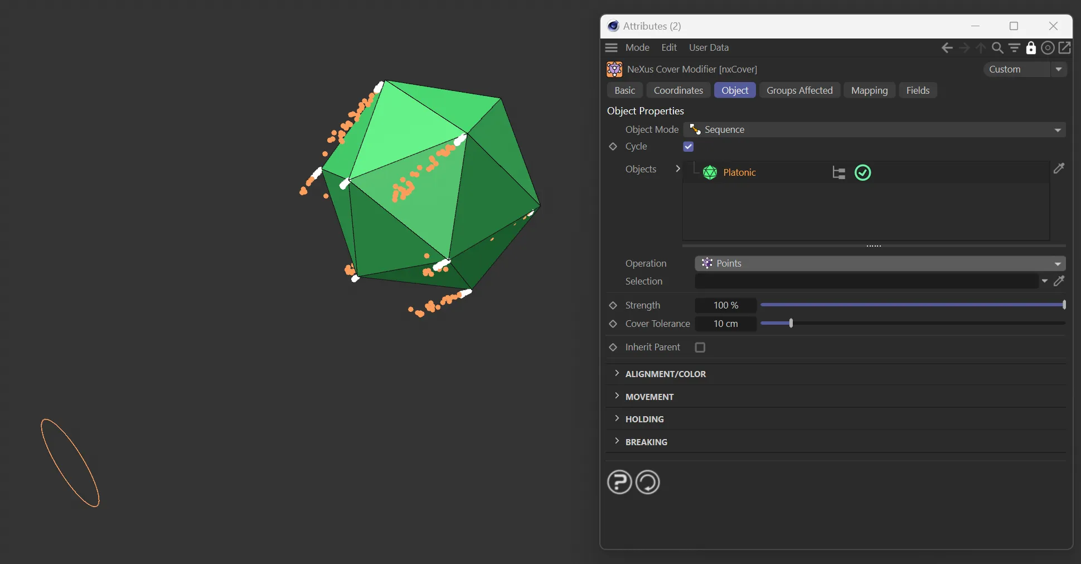Click the Cover Tolerance slider handle
The width and height of the screenshot is (1081, 564).
click(791, 323)
